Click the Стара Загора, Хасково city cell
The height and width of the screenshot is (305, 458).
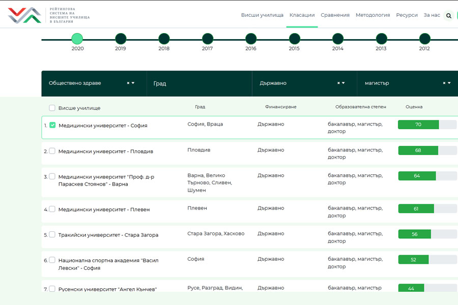click(216, 233)
